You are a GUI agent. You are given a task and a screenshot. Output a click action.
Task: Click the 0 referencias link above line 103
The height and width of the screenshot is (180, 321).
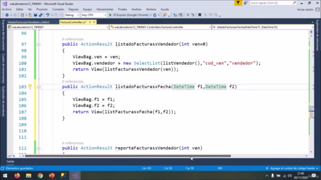coord(73,81)
